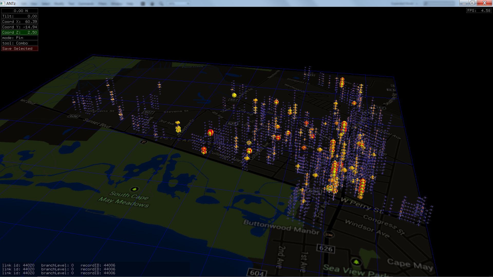Click the Sea View Park tree icon
This screenshot has width=493, height=277.
[x=356, y=262]
